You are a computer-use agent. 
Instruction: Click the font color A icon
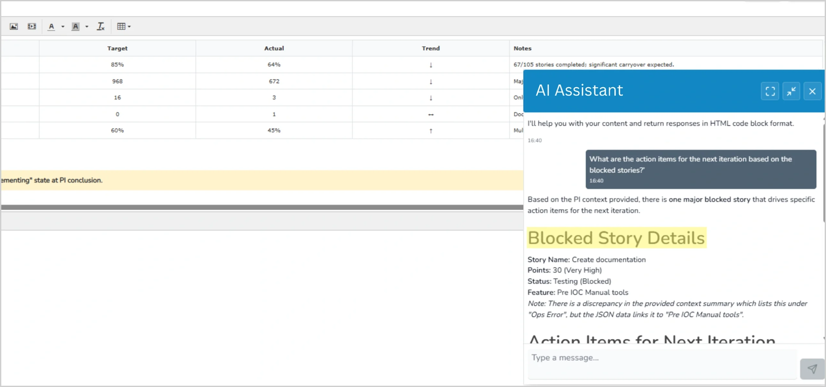point(51,26)
